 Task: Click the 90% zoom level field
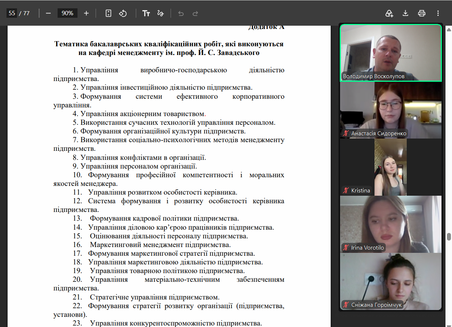pyautogui.click(x=67, y=13)
